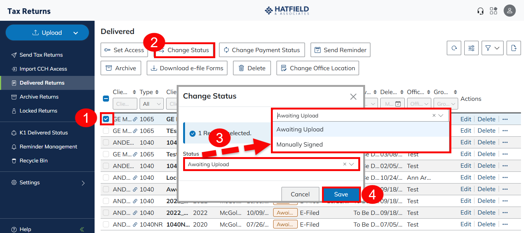Uncheck the first row checkbox
This screenshot has width=524, height=233.
tap(106, 119)
